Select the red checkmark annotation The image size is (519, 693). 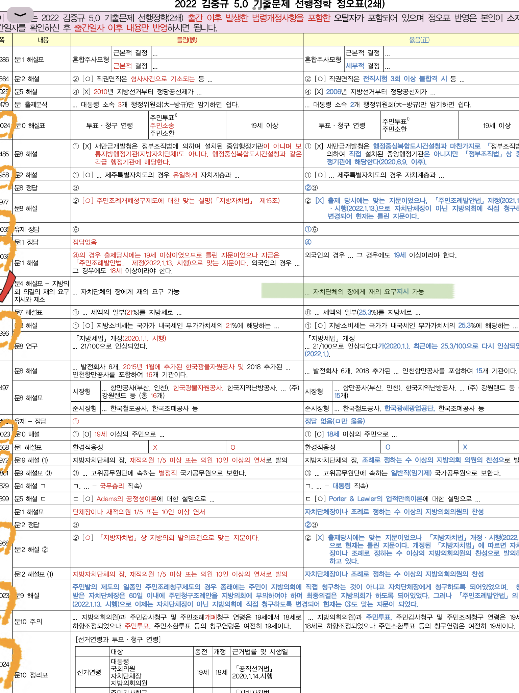[7, 286]
